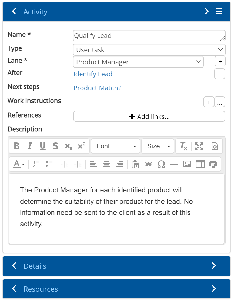The image size is (231, 300).
Task: Maximize the editor with expand icon
Action: [199, 146]
